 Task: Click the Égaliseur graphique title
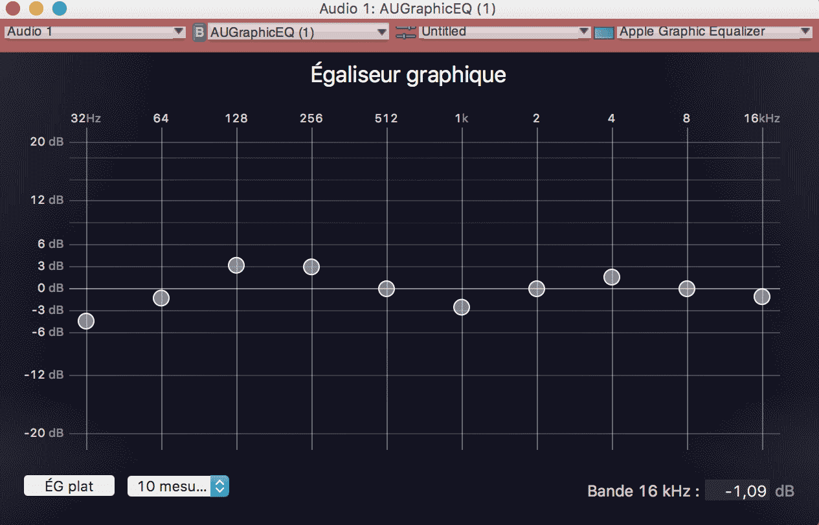tap(409, 75)
